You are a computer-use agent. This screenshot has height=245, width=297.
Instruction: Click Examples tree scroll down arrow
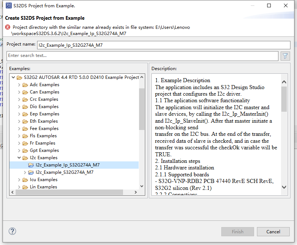142,186
